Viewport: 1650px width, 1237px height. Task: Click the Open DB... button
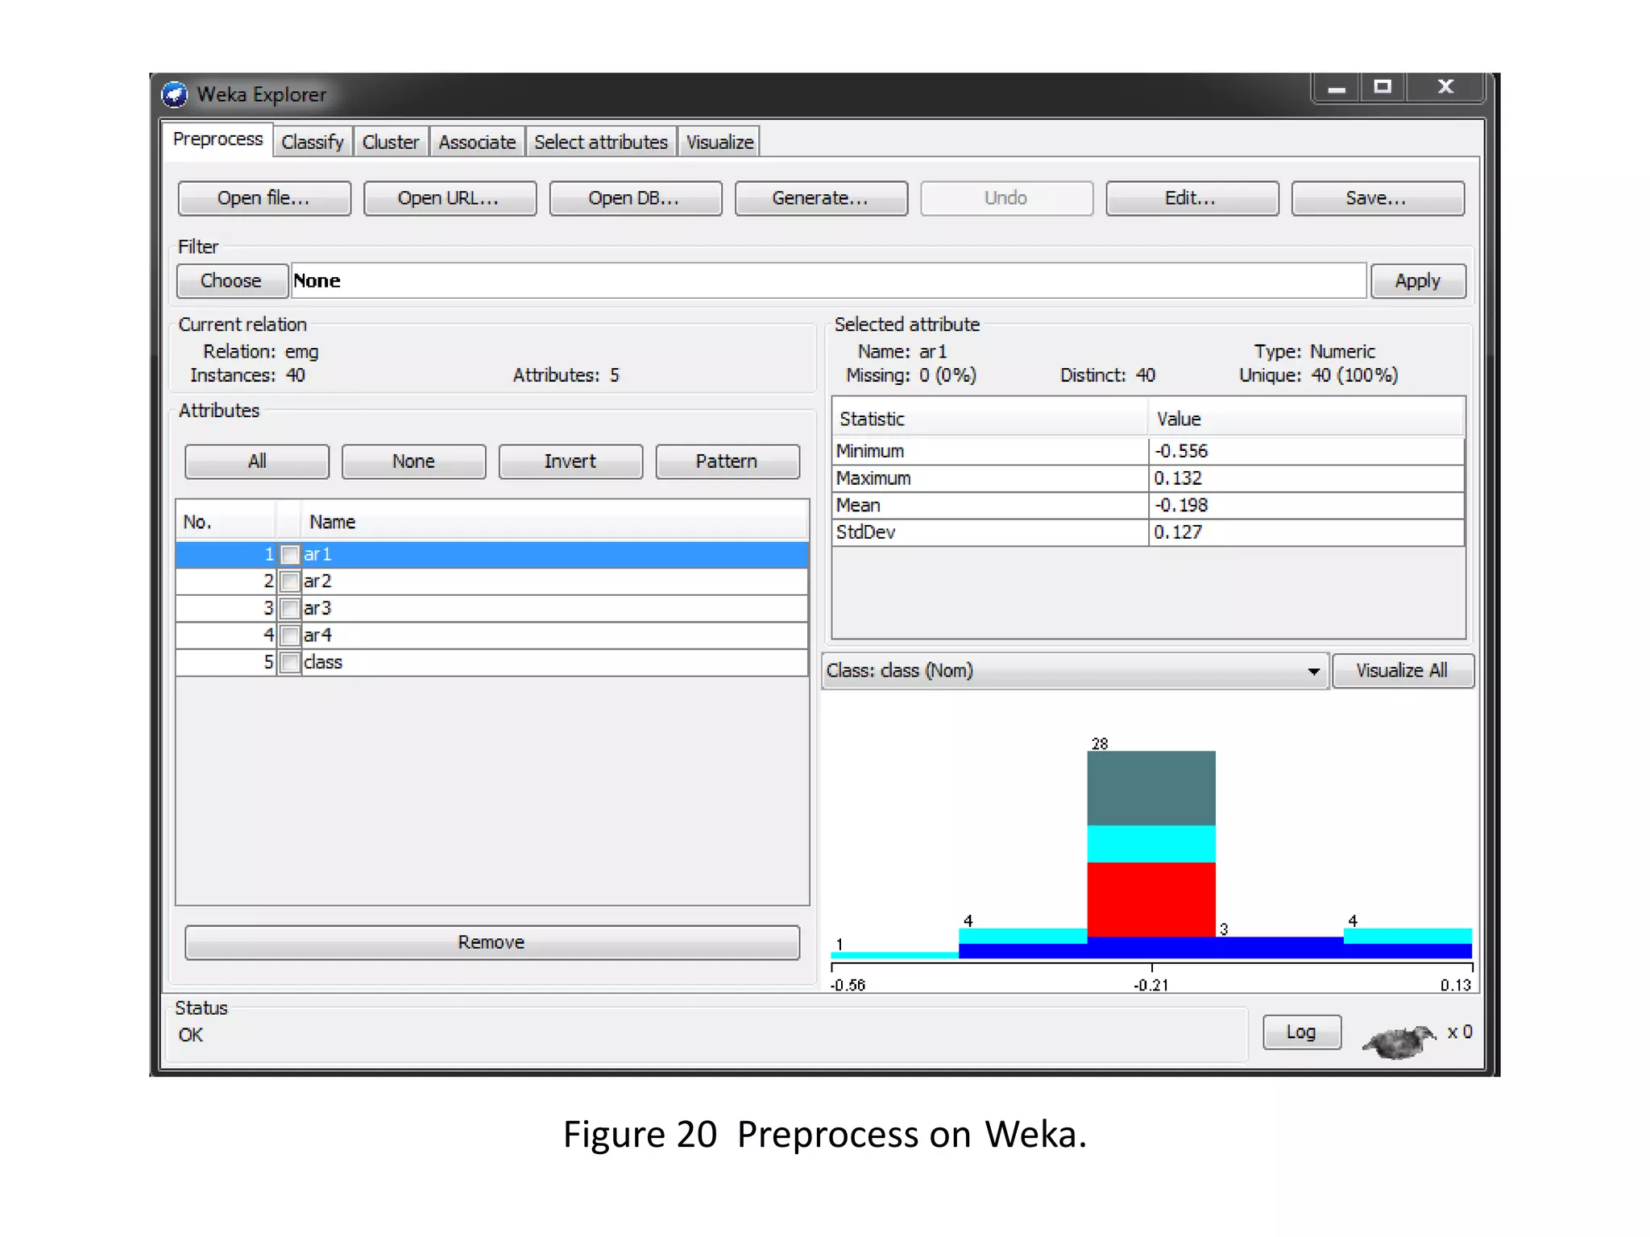[635, 198]
